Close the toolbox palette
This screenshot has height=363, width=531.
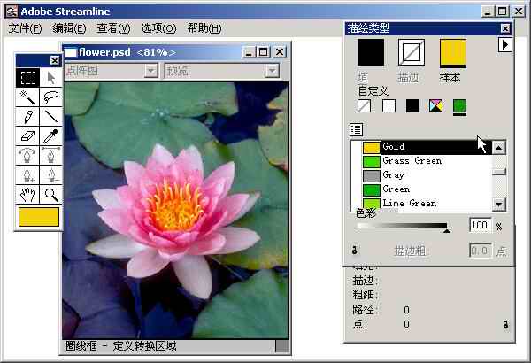55,60
